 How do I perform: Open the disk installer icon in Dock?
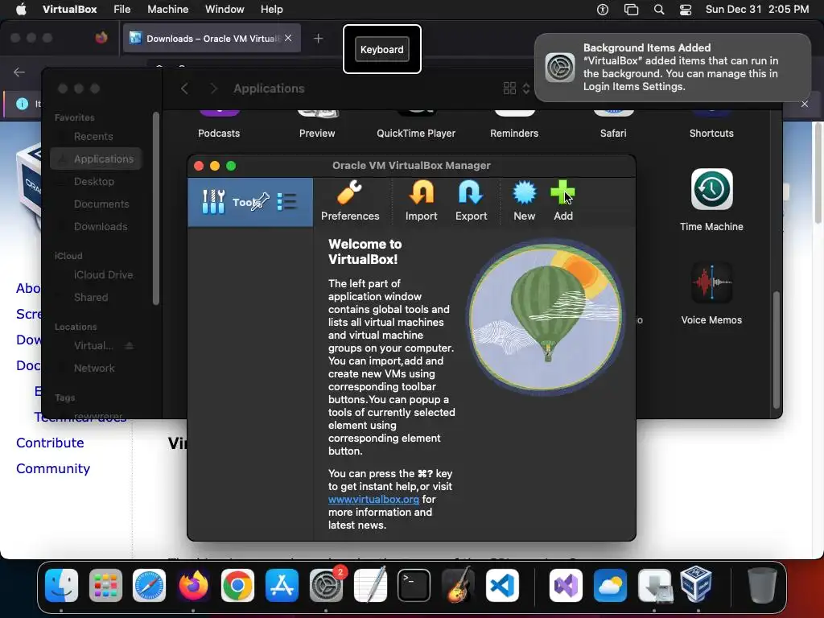click(654, 586)
